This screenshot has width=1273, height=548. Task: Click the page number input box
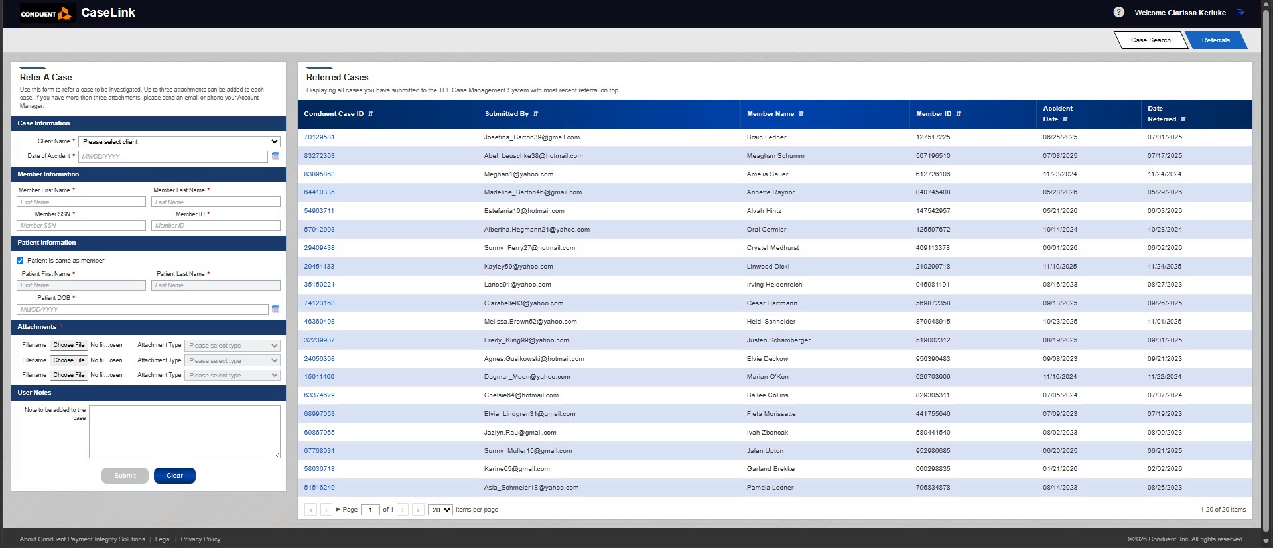[370, 510]
